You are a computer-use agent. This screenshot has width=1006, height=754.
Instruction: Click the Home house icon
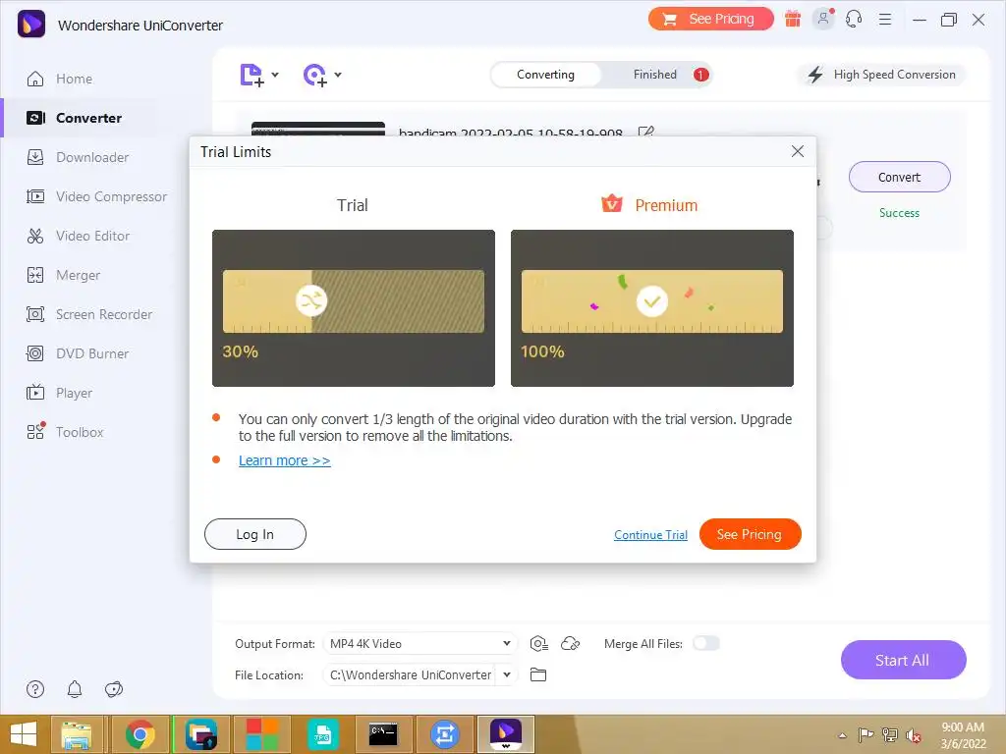(35, 79)
